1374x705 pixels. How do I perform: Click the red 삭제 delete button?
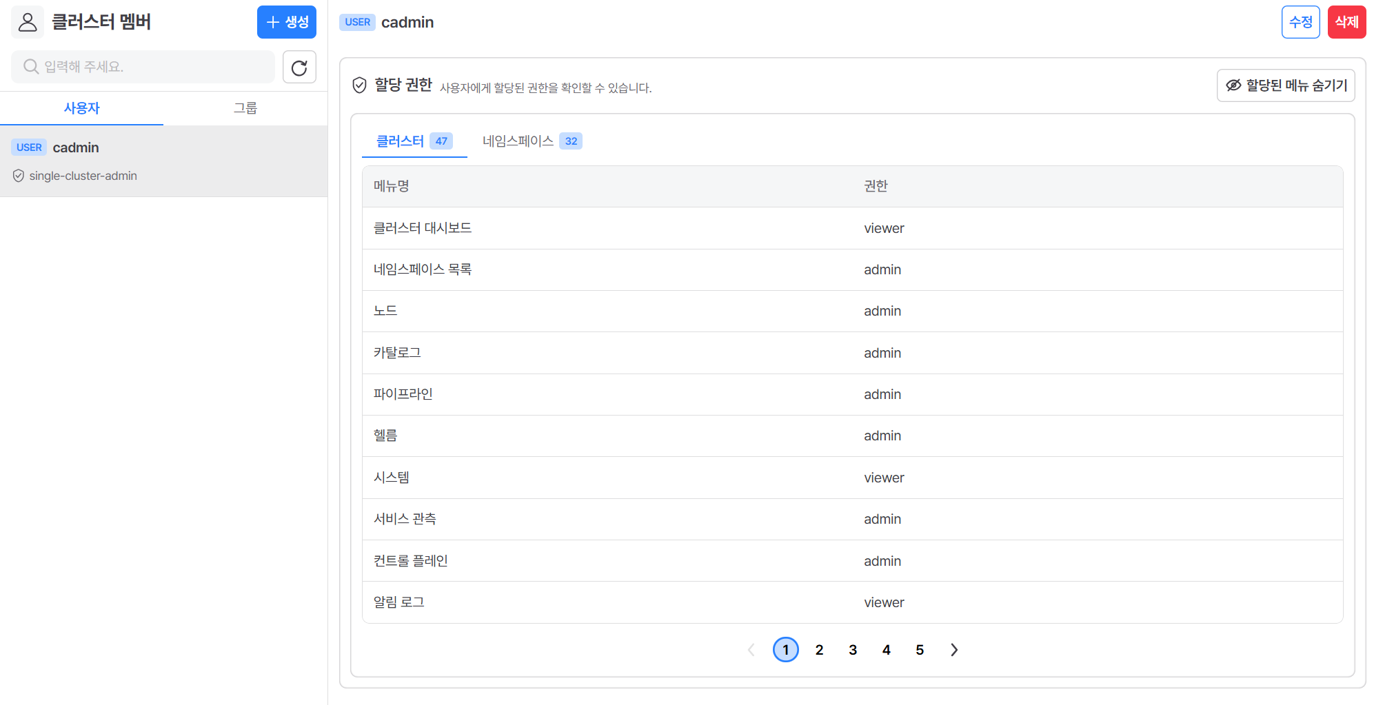click(1347, 22)
